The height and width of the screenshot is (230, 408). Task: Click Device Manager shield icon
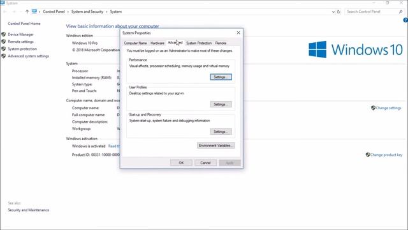tap(4, 34)
